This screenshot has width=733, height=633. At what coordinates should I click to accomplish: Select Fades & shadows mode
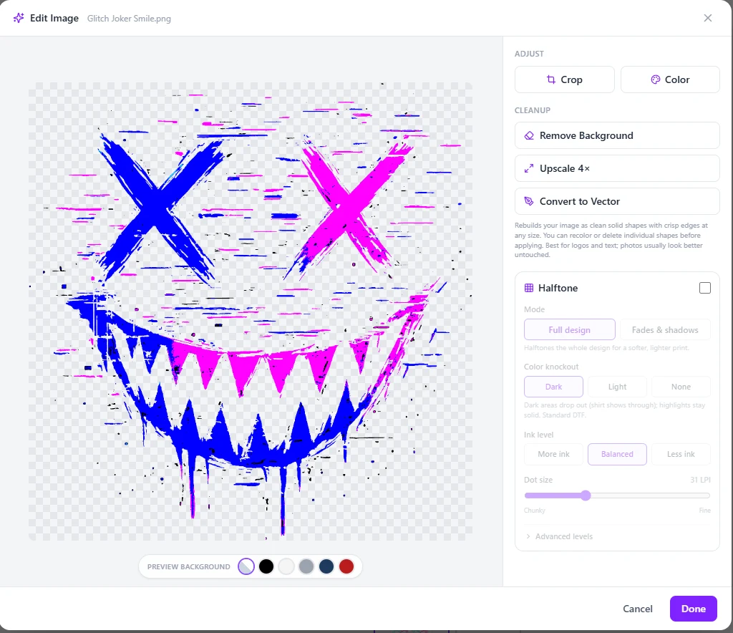[665, 329]
